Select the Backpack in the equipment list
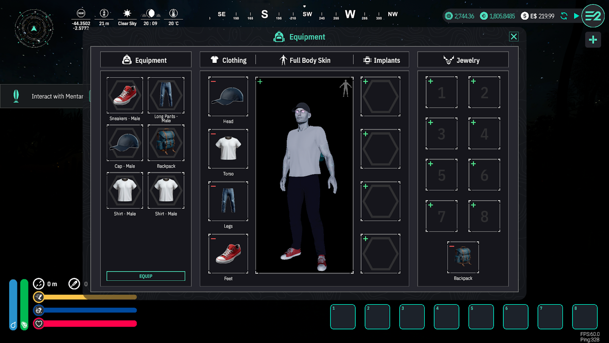The width and height of the screenshot is (609, 343). click(166, 143)
